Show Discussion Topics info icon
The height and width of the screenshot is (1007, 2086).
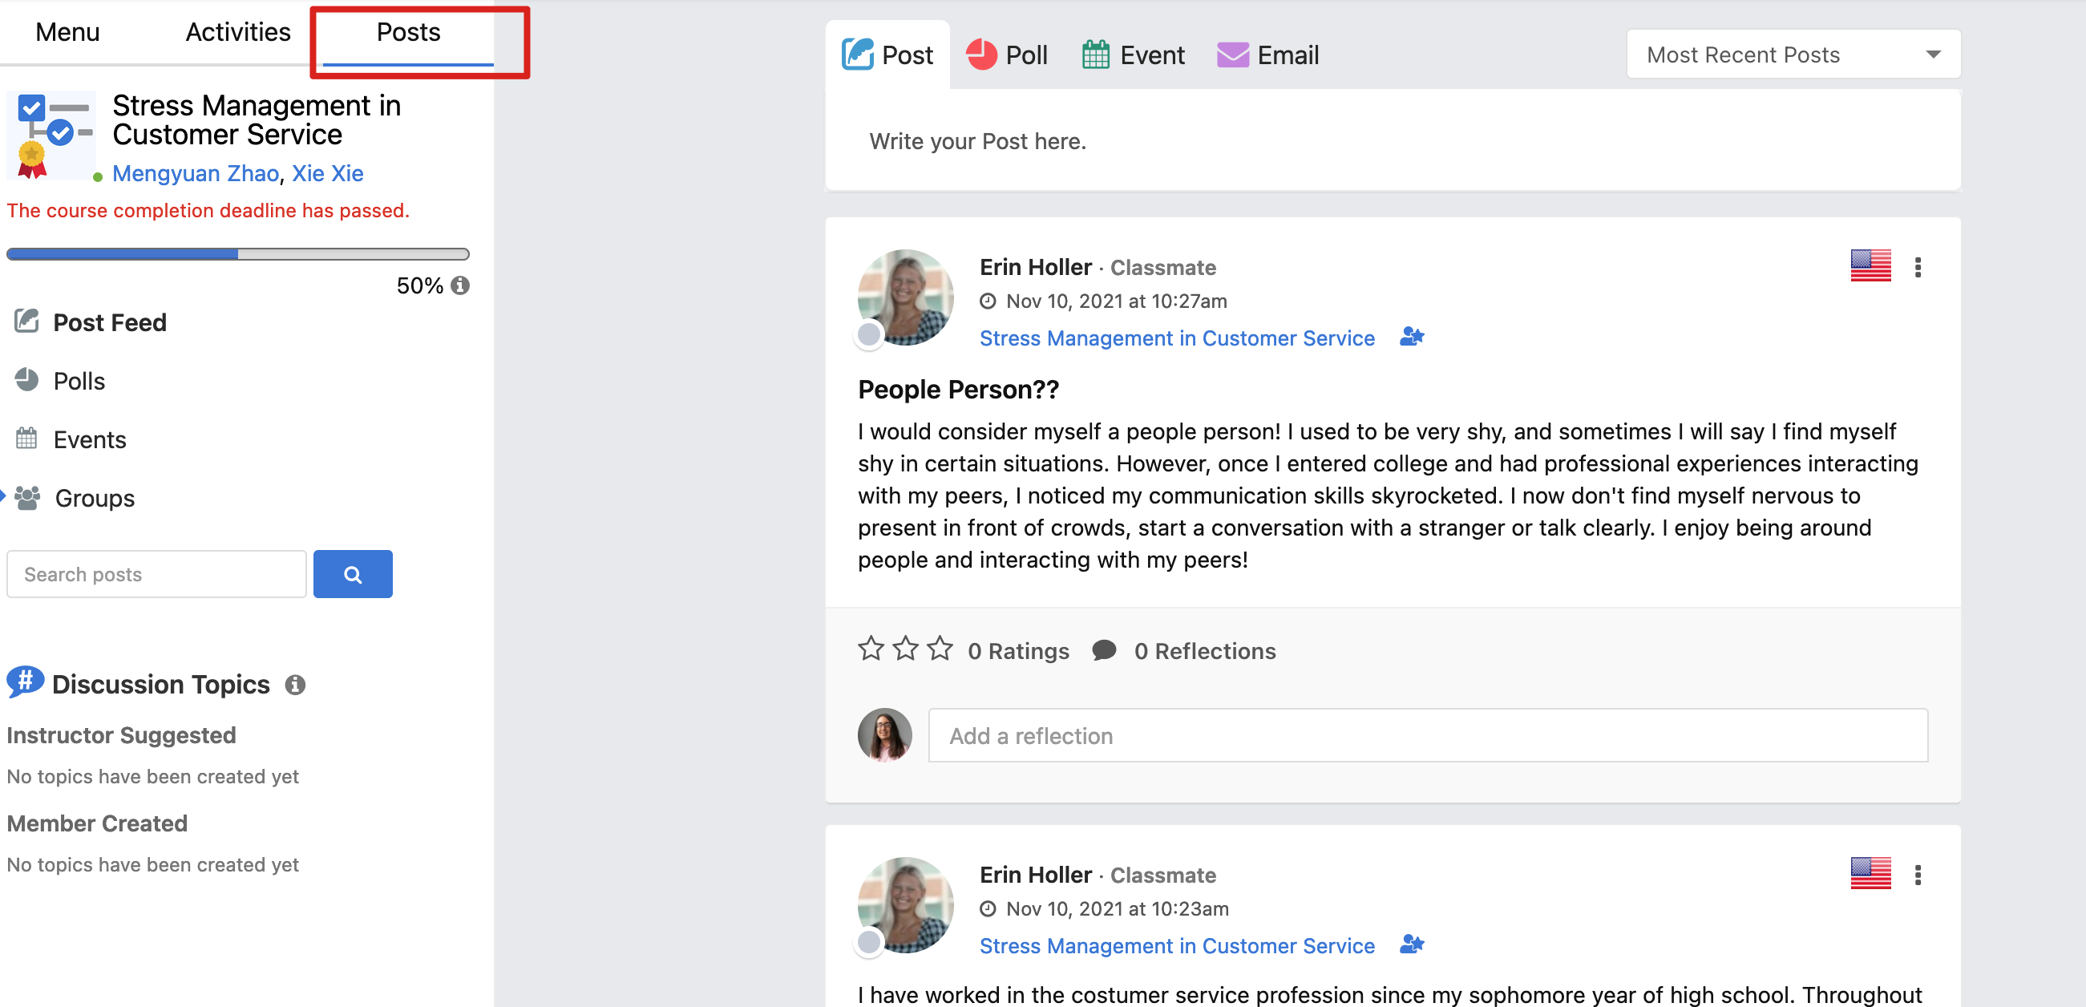(x=296, y=685)
